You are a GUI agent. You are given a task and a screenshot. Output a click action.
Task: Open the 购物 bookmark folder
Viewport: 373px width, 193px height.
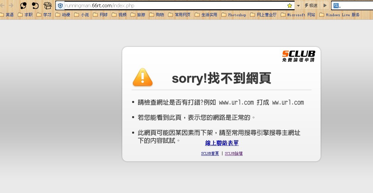tap(157, 15)
